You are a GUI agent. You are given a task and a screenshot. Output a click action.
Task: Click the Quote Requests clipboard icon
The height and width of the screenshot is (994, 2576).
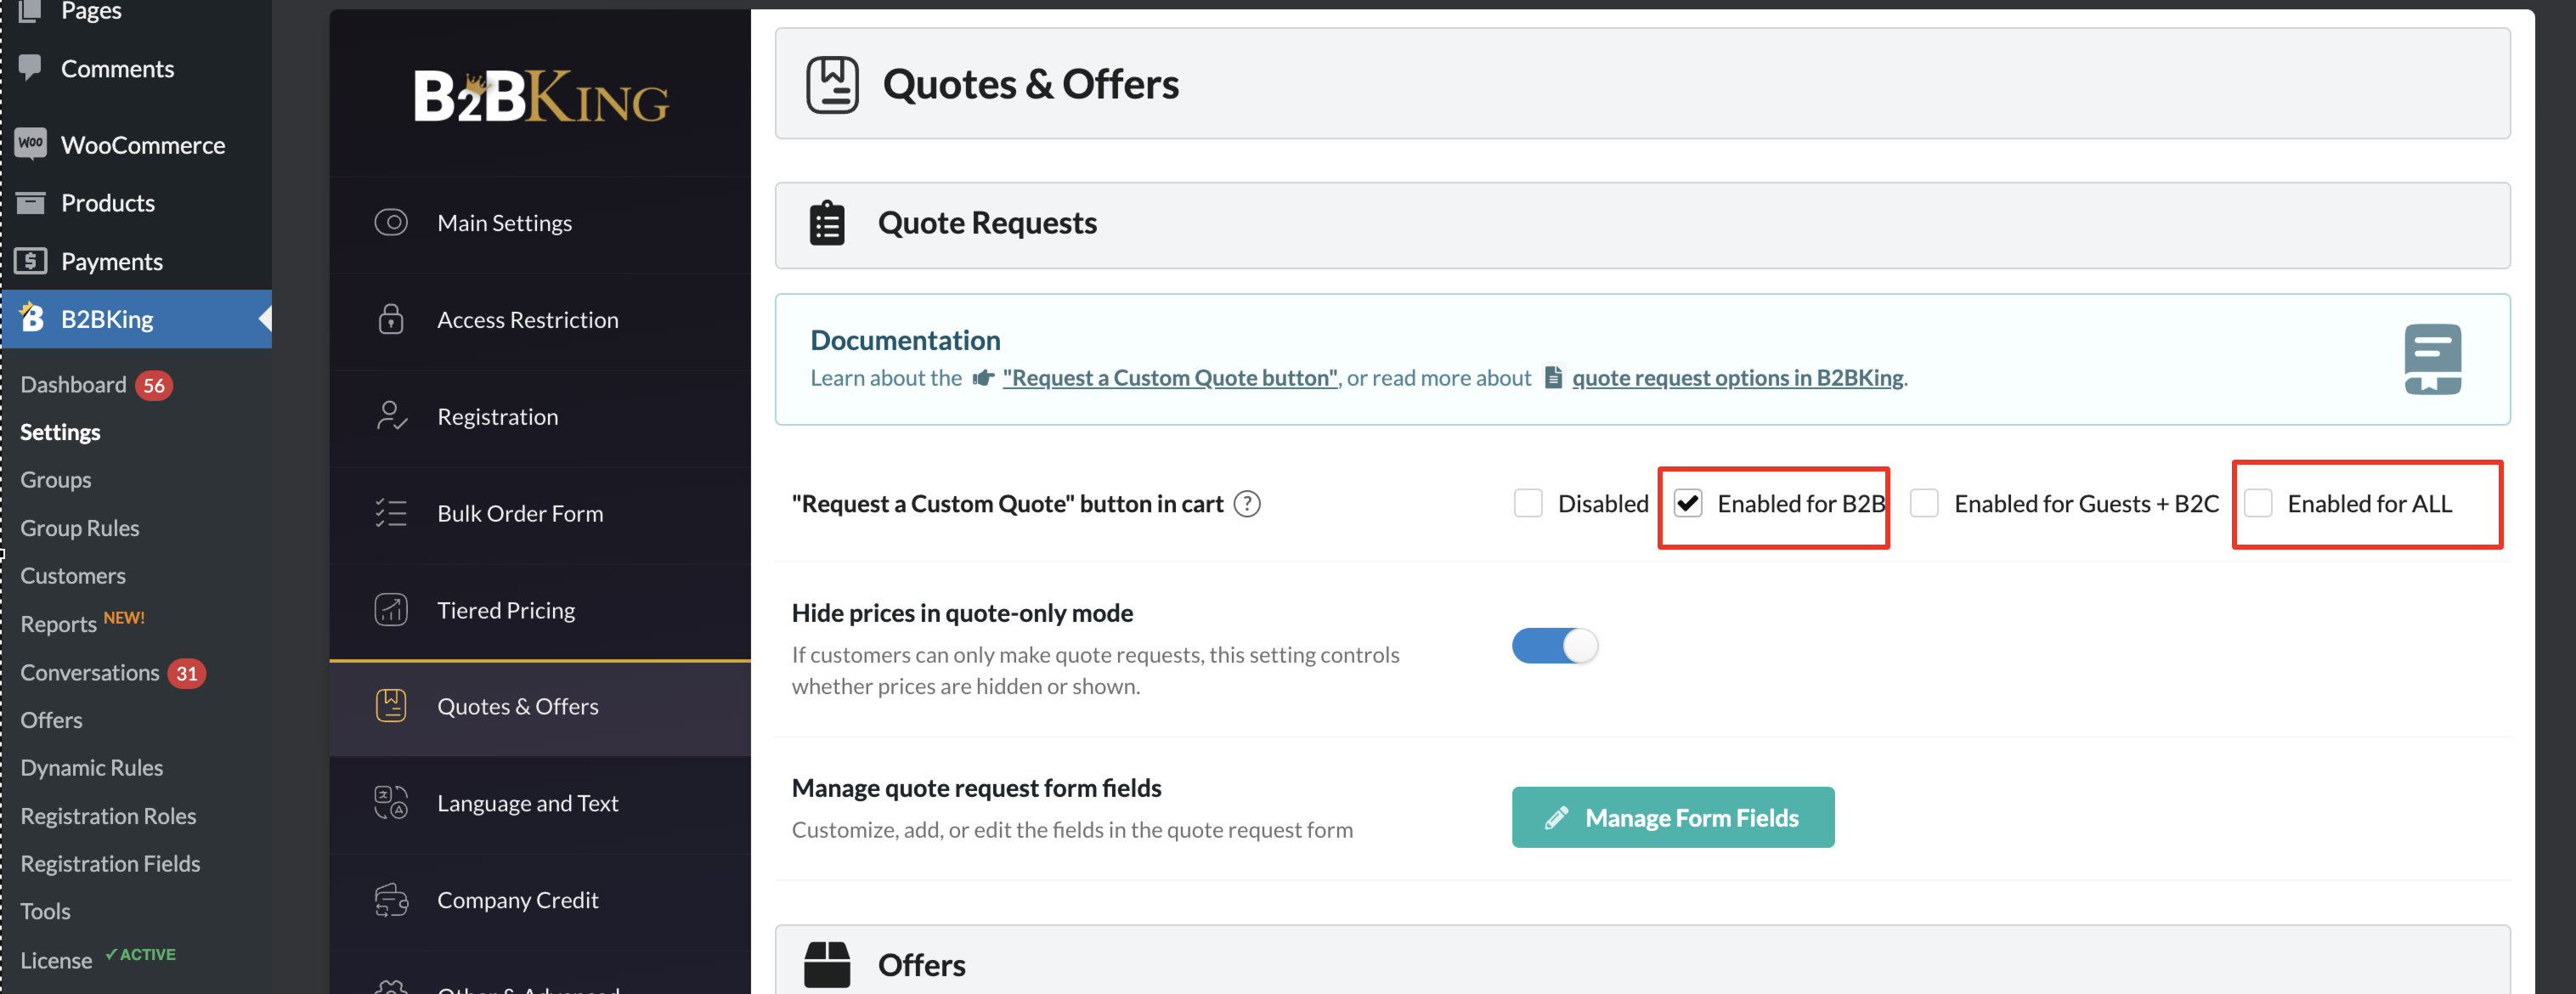(x=827, y=223)
